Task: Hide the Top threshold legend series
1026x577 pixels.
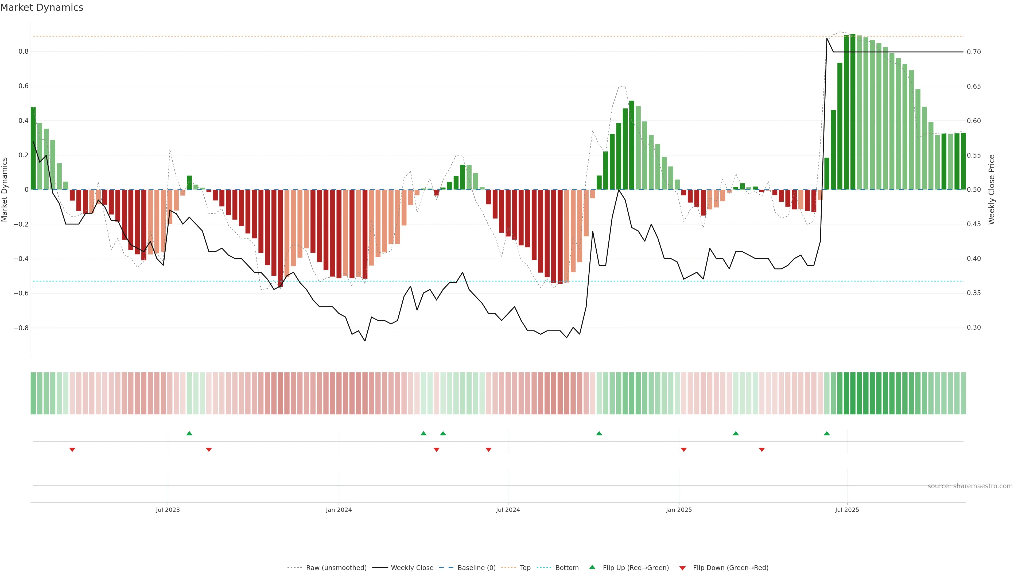Action: pos(525,568)
